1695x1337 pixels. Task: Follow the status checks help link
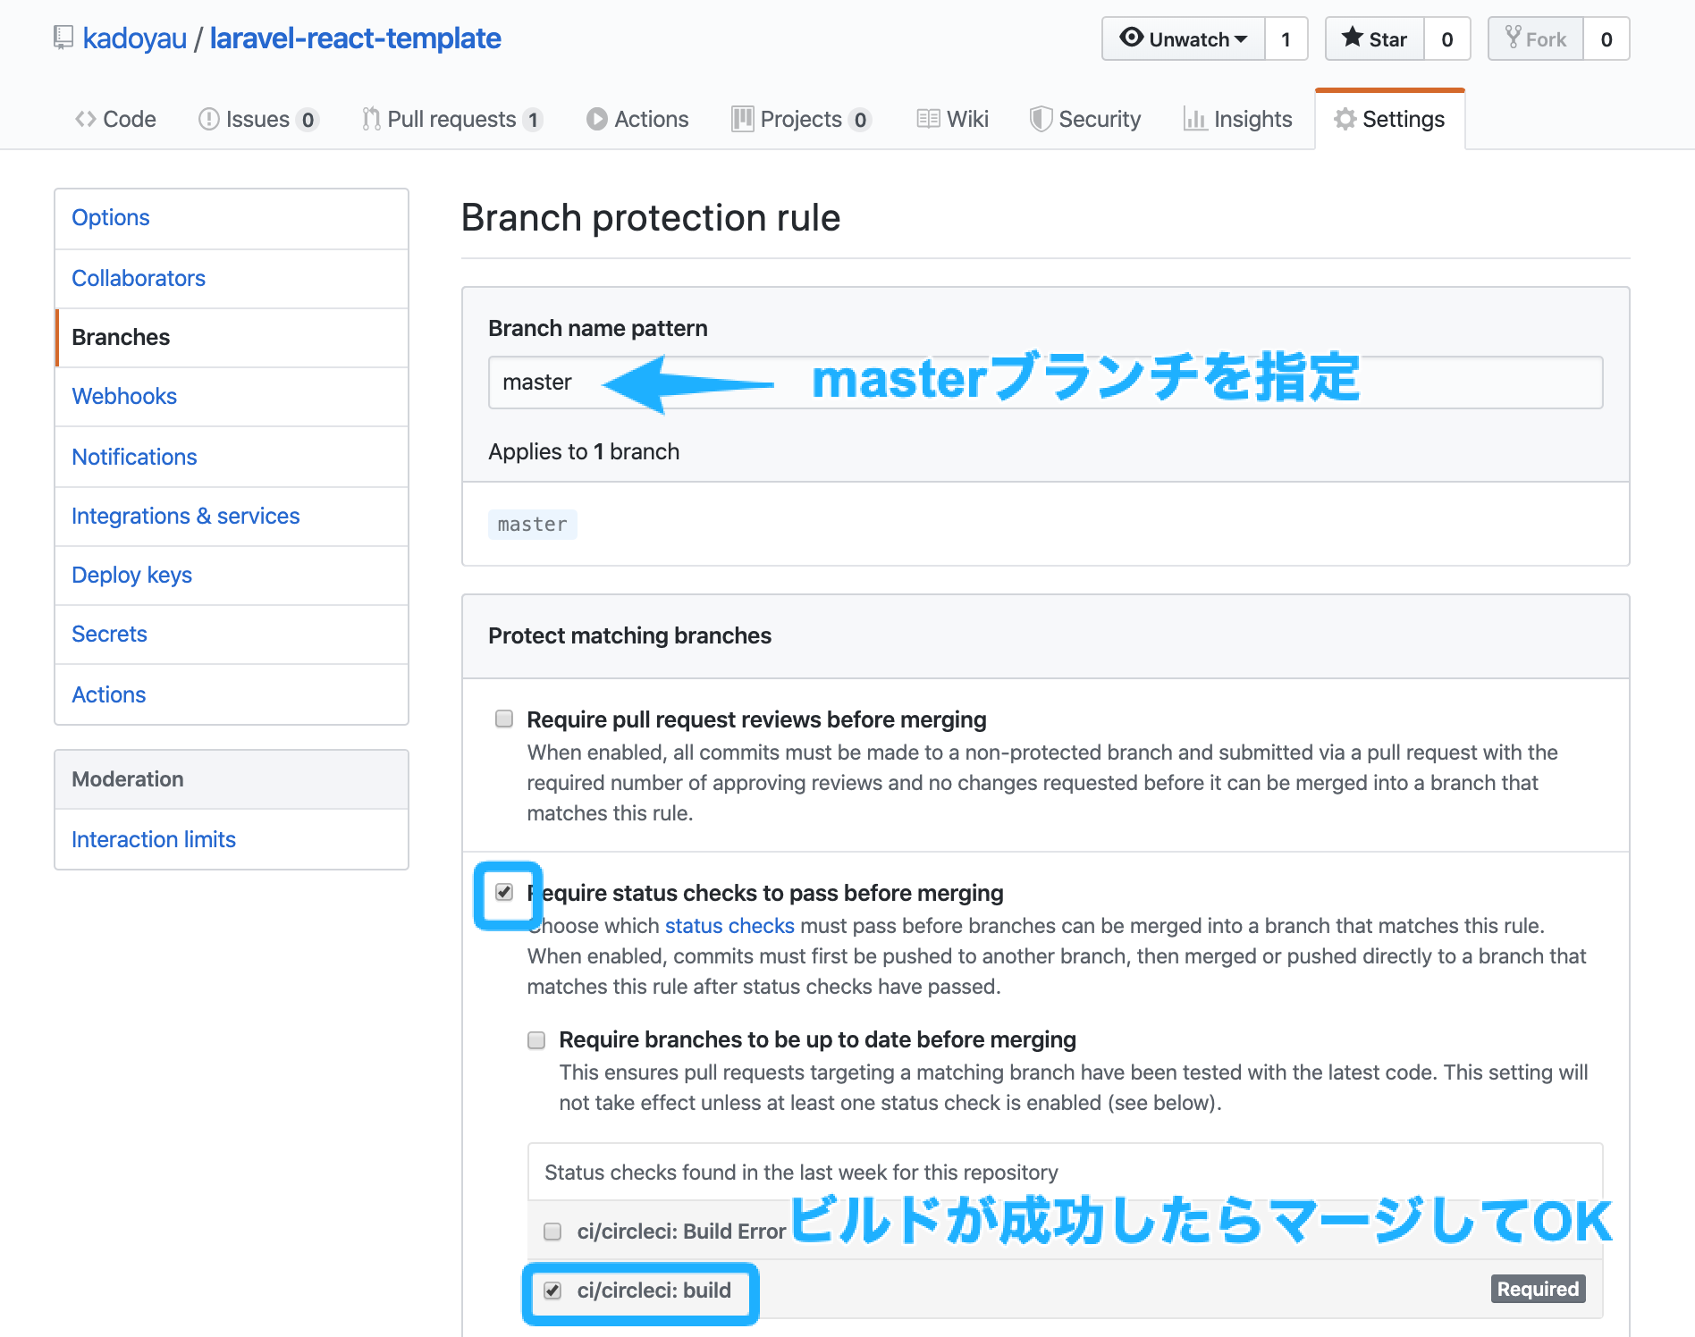click(x=729, y=926)
